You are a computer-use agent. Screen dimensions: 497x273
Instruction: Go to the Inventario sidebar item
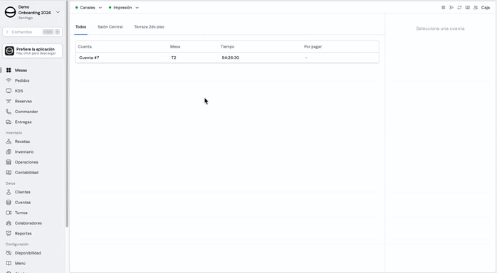point(24,152)
